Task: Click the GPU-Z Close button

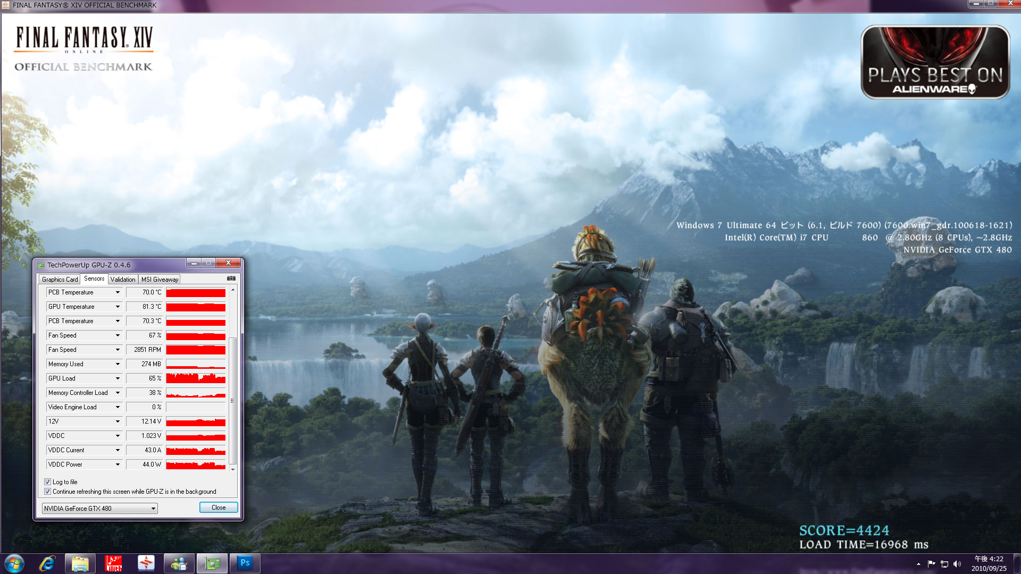Action: tap(219, 508)
